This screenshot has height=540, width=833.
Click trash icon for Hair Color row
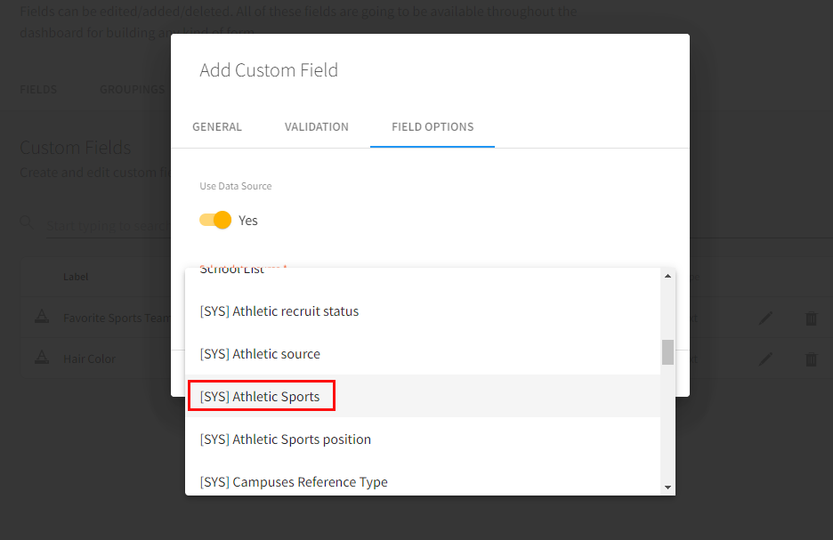click(x=811, y=359)
